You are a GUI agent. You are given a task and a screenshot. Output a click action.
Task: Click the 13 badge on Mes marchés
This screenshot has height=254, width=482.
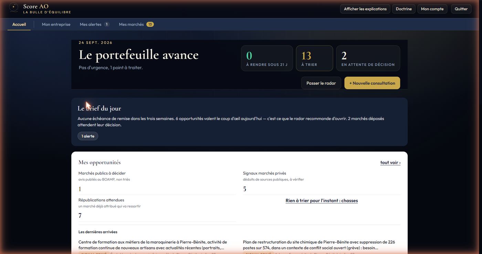pos(150,24)
